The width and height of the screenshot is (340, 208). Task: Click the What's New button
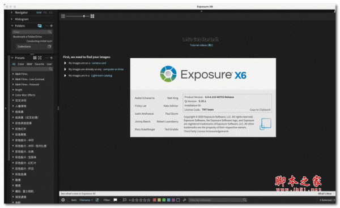point(325,193)
